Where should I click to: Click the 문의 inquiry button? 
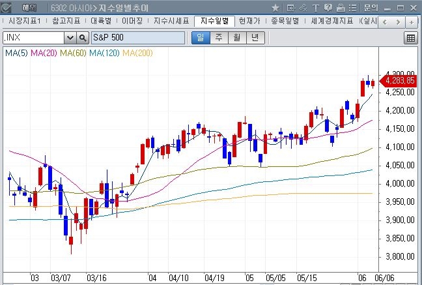(x=371, y=8)
